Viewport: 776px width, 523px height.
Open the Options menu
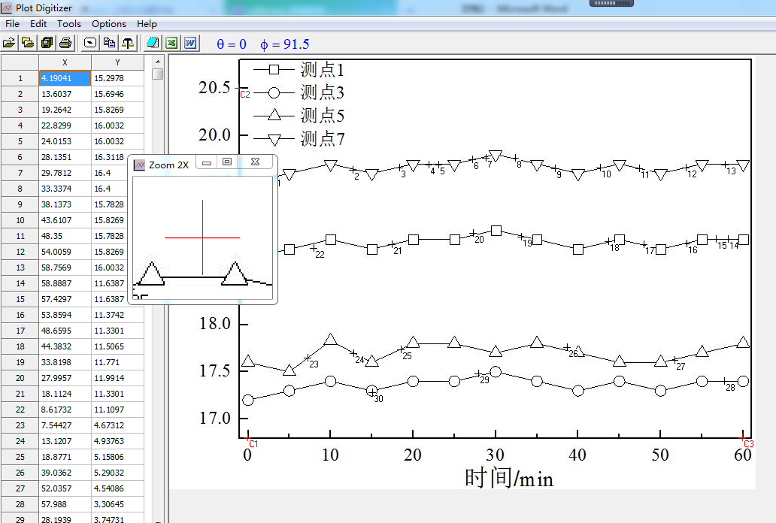108,23
